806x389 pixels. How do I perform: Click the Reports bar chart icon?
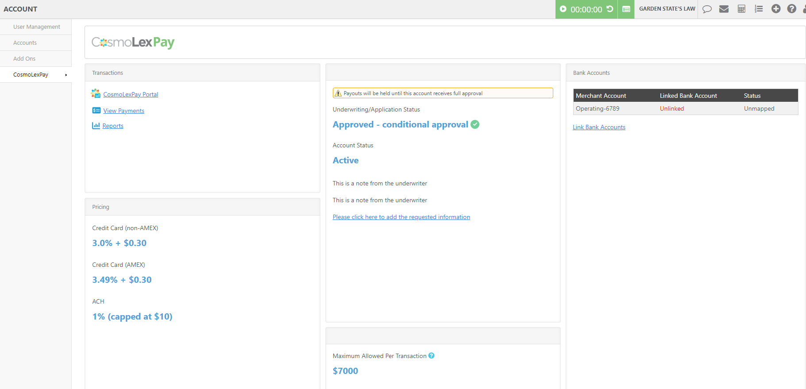(96, 126)
